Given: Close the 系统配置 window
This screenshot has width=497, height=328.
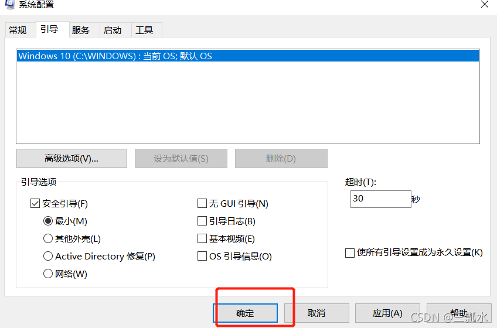Looking at the screenshot, I should pyautogui.click(x=484, y=5).
